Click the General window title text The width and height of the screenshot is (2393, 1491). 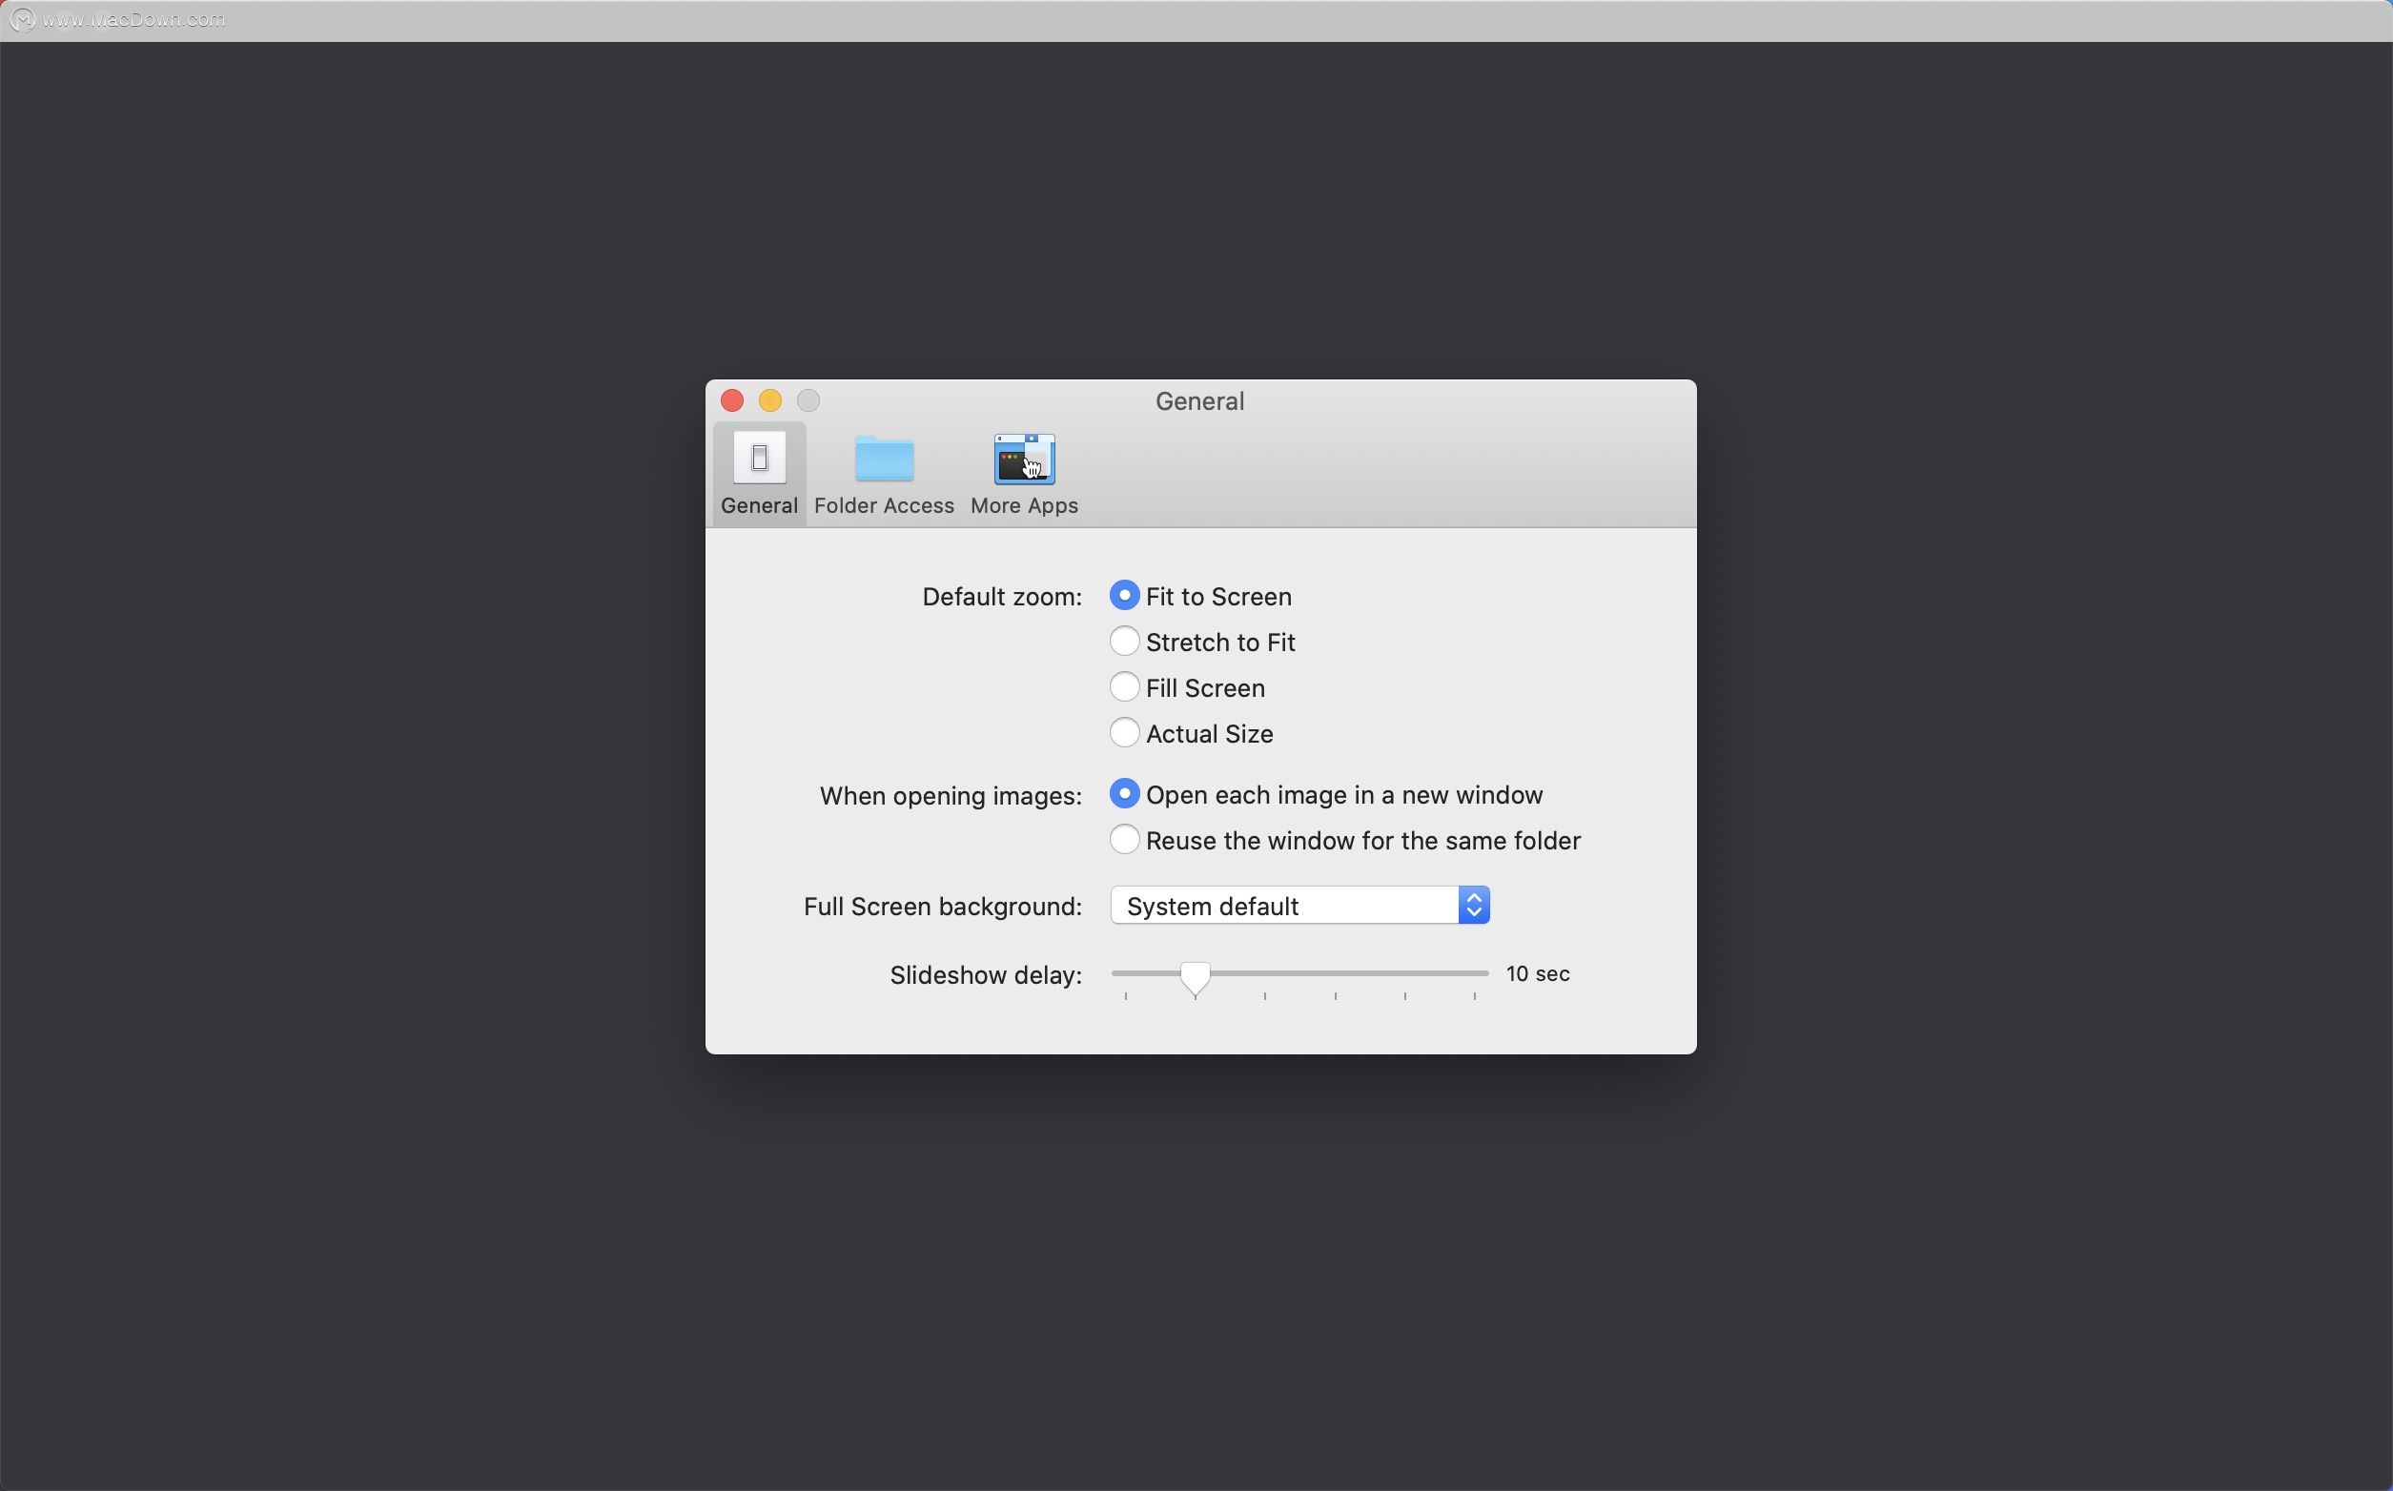pyautogui.click(x=1199, y=401)
